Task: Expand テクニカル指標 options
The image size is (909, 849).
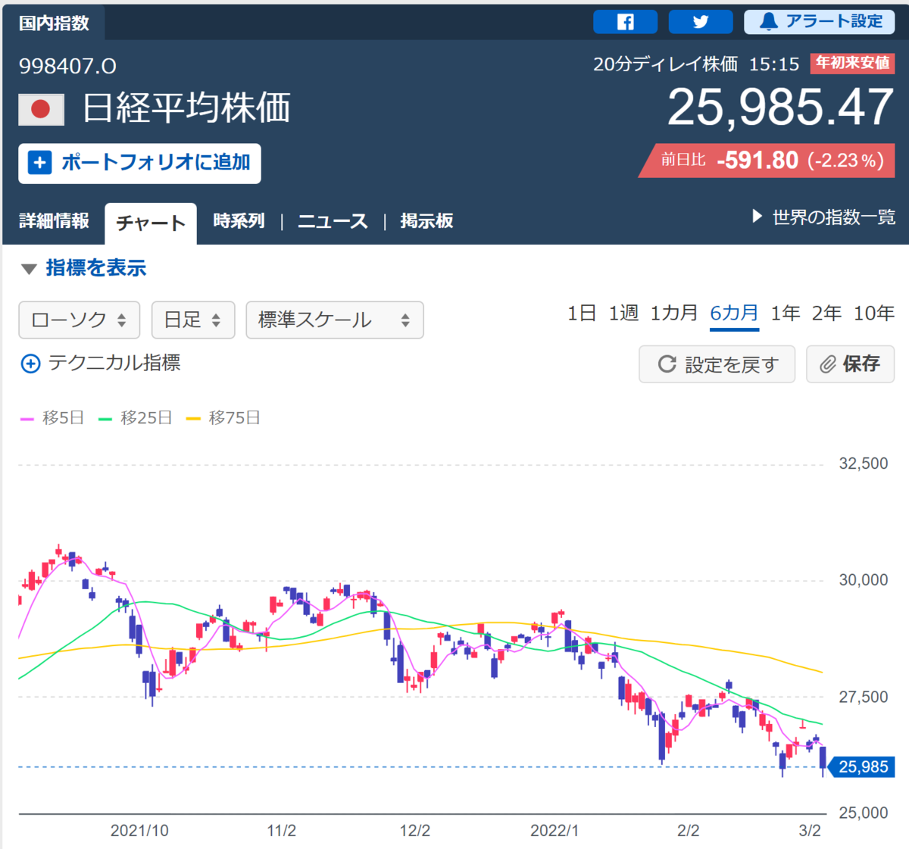Action: (100, 364)
